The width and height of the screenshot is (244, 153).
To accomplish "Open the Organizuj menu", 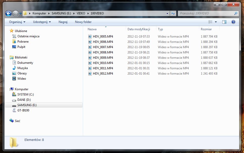I will click(x=17, y=22).
